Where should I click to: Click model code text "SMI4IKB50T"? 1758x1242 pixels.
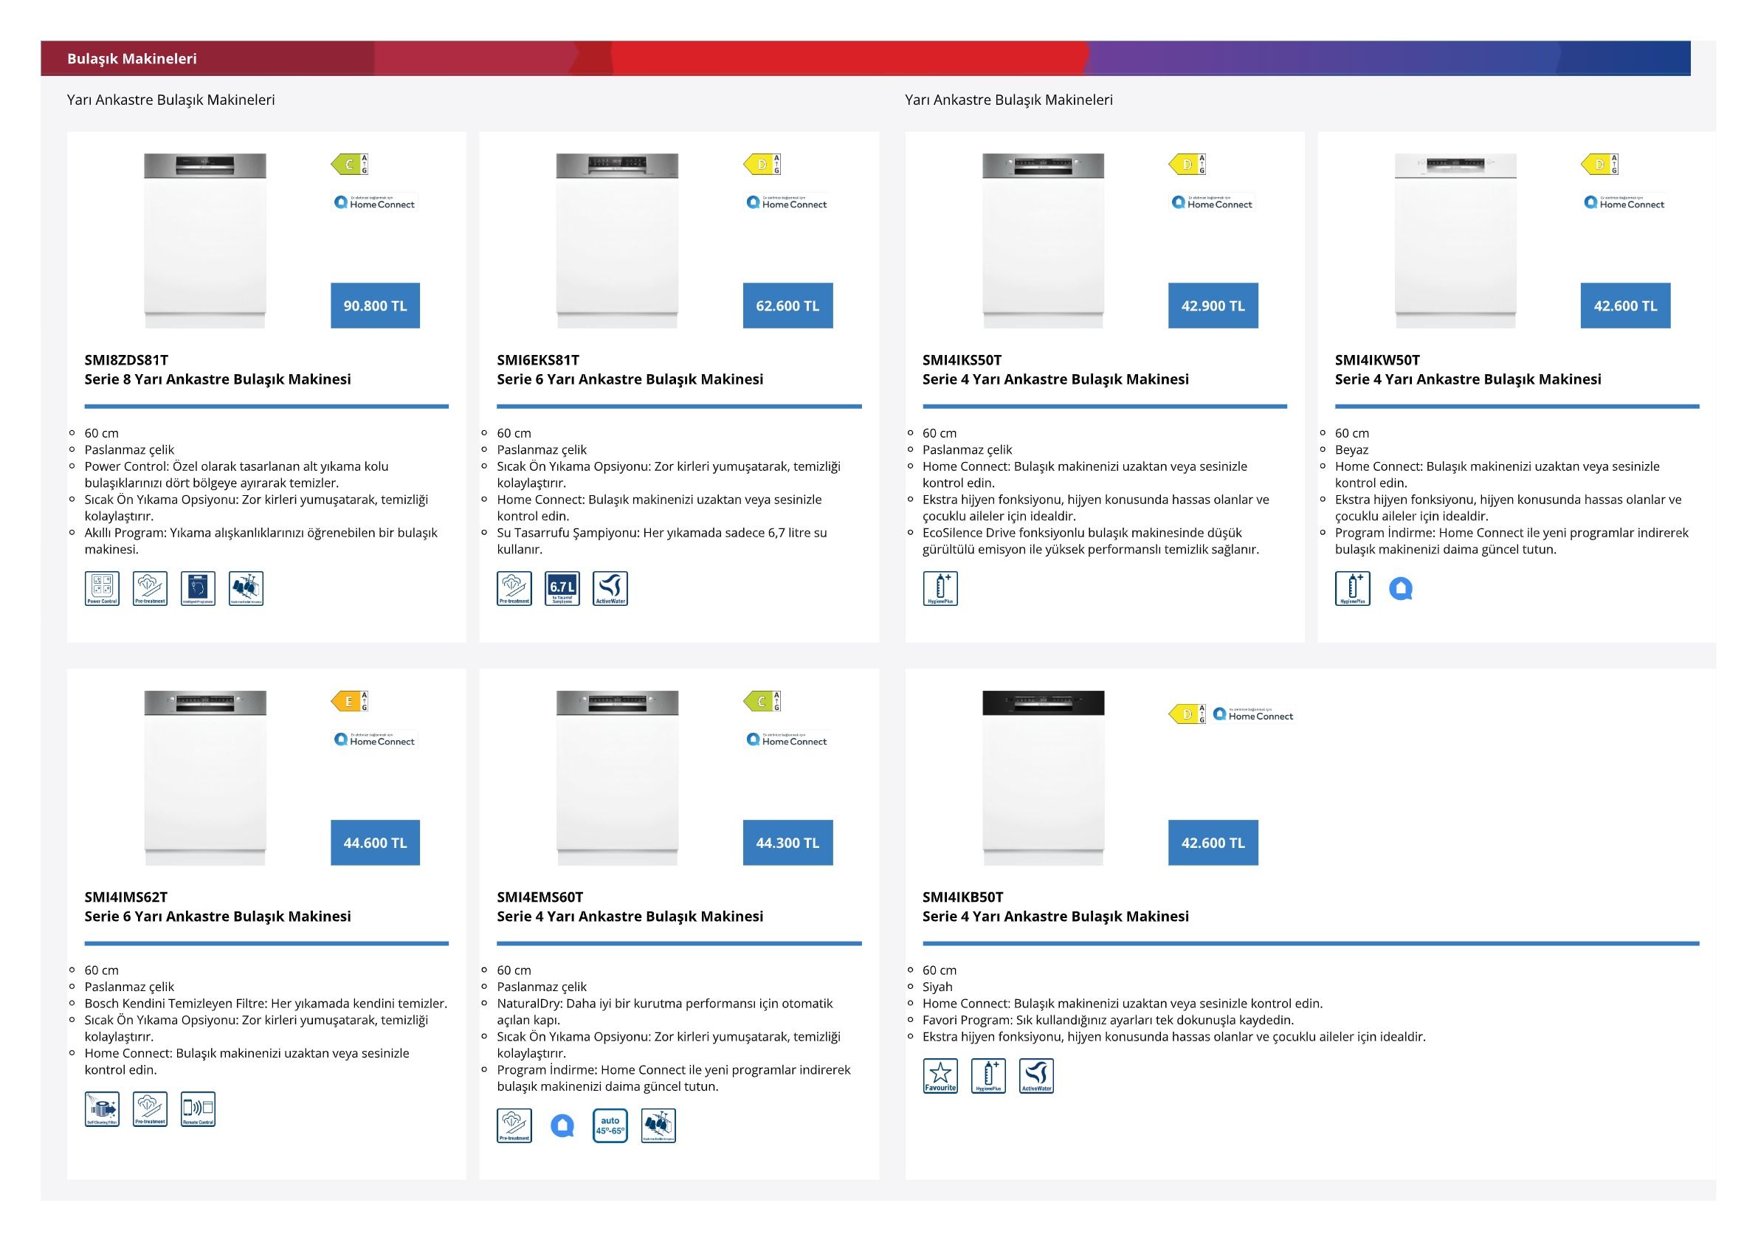point(963,897)
